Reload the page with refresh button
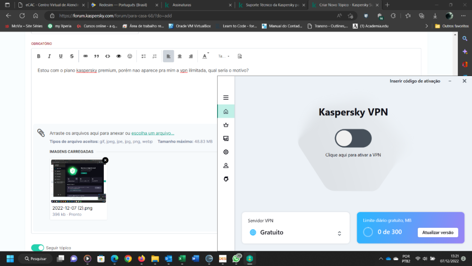The width and height of the screenshot is (472, 266). [22, 16]
